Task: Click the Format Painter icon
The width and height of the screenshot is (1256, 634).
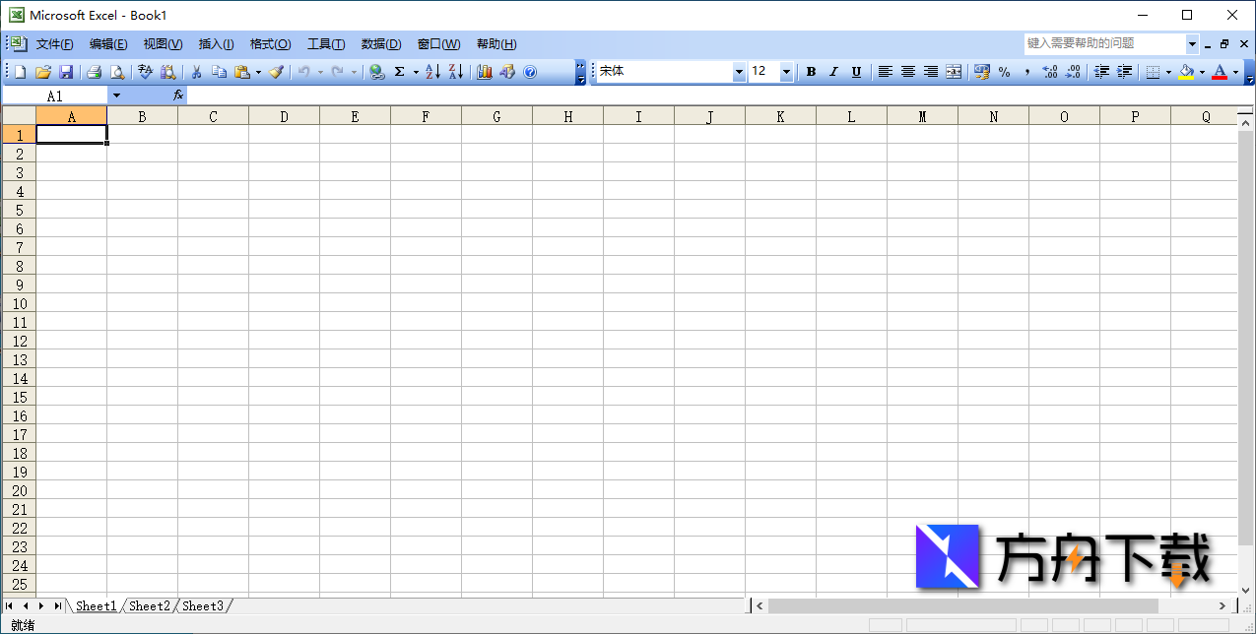Action: click(x=275, y=71)
